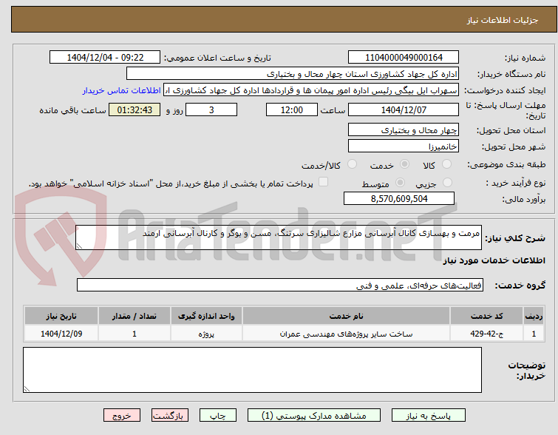Click the delivery province field 'چهار محال و بختیاری'
Screen dimensions: 558x435
point(404,130)
